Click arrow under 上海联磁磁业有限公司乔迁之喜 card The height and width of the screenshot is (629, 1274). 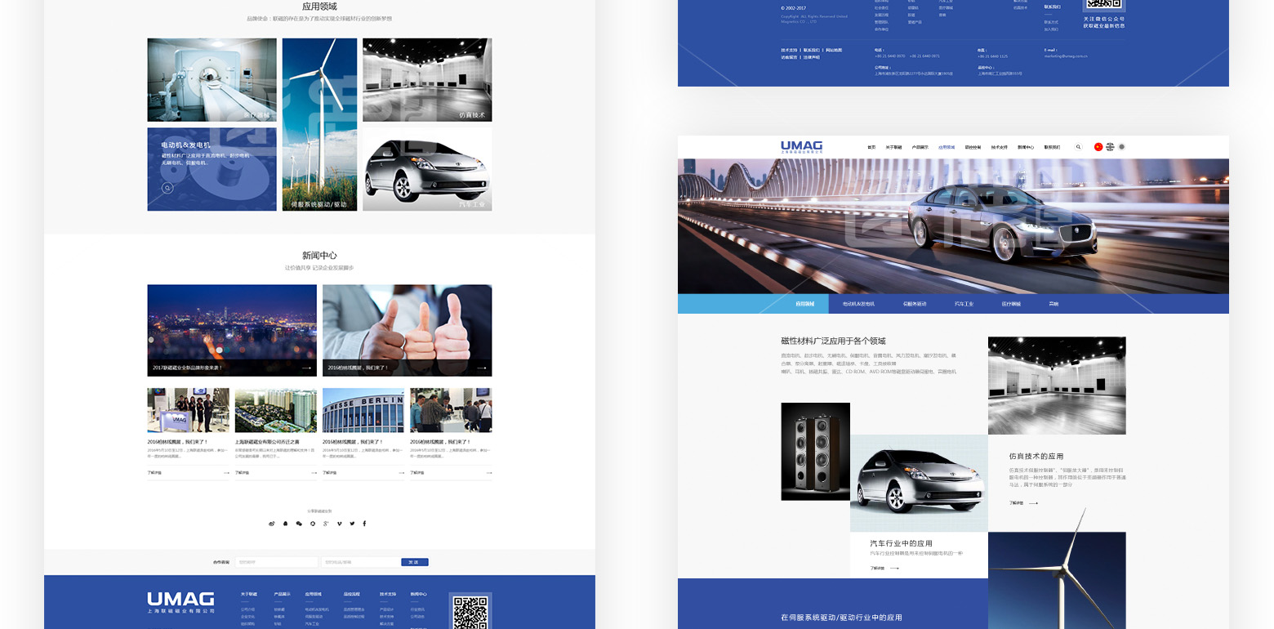point(313,473)
